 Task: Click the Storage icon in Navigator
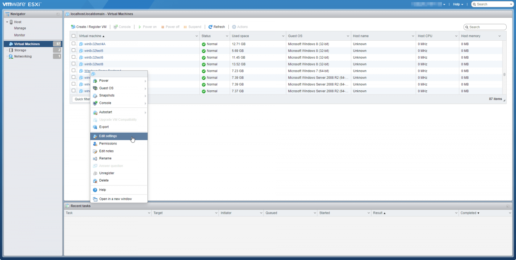[11, 50]
